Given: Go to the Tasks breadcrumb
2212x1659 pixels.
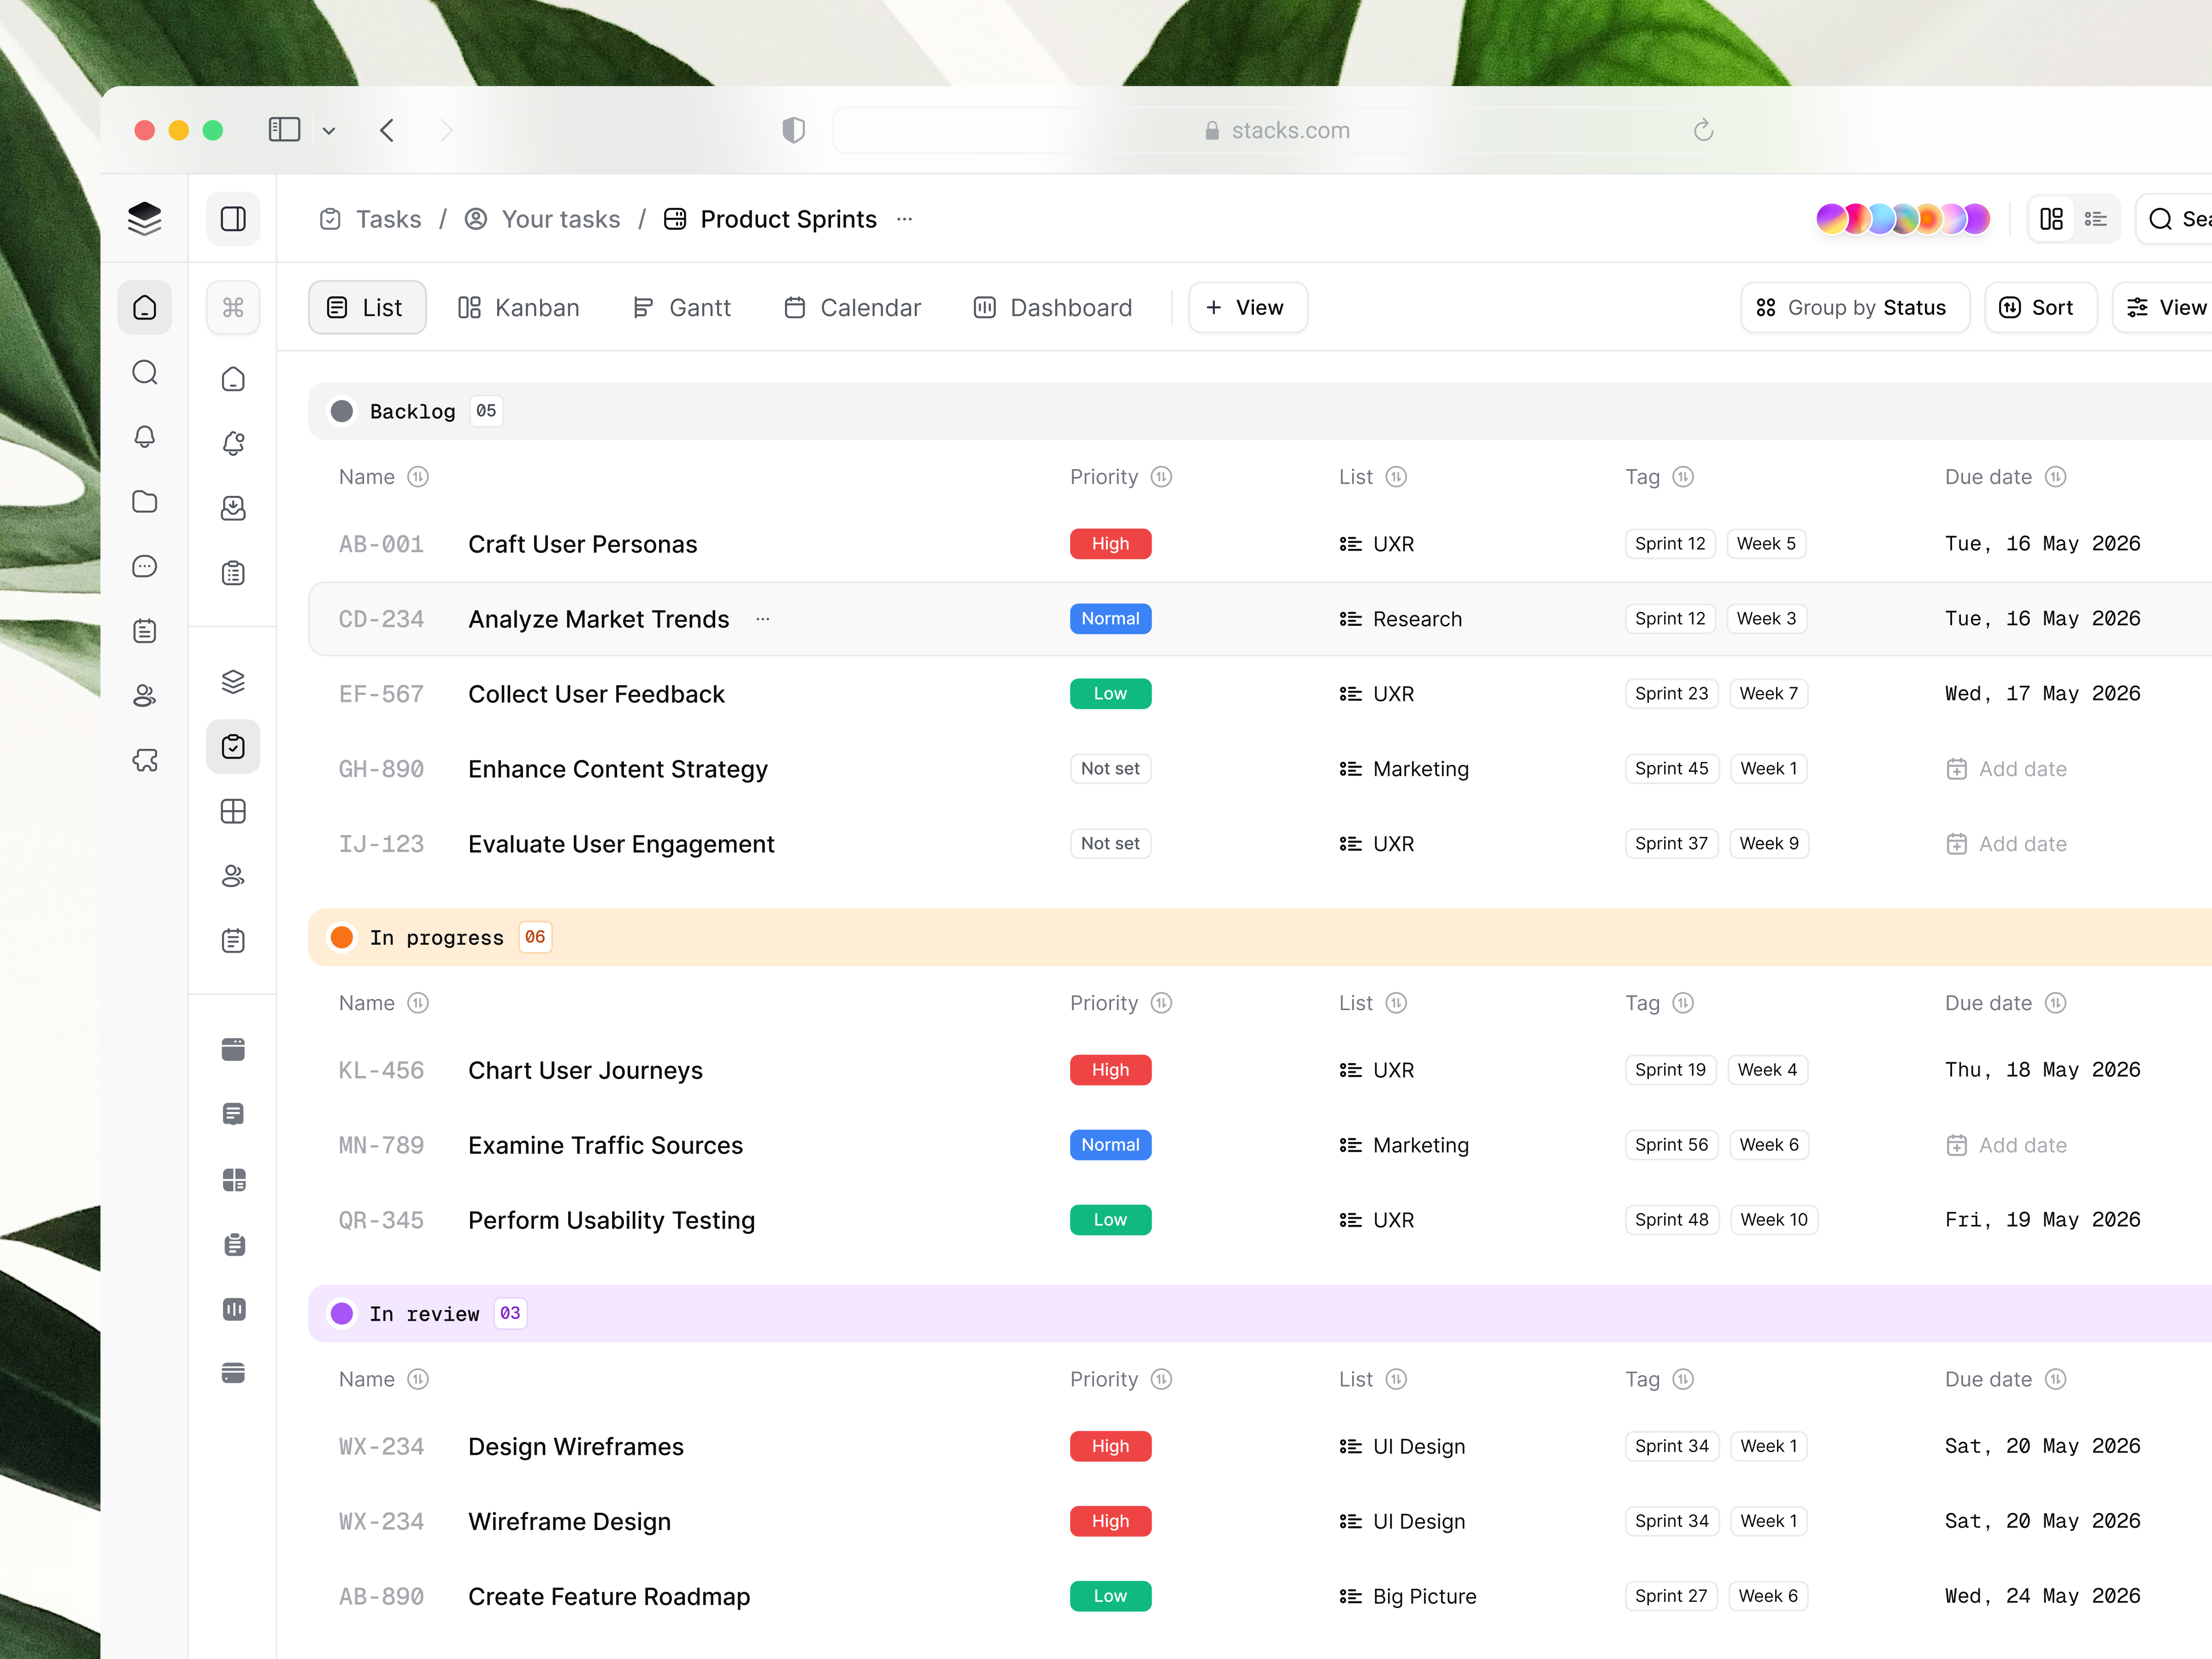Looking at the screenshot, I should (x=370, y=219).
